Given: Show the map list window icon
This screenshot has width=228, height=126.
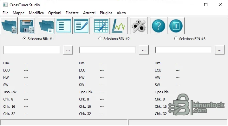Looking at the screenshot, I should [64, 26].
